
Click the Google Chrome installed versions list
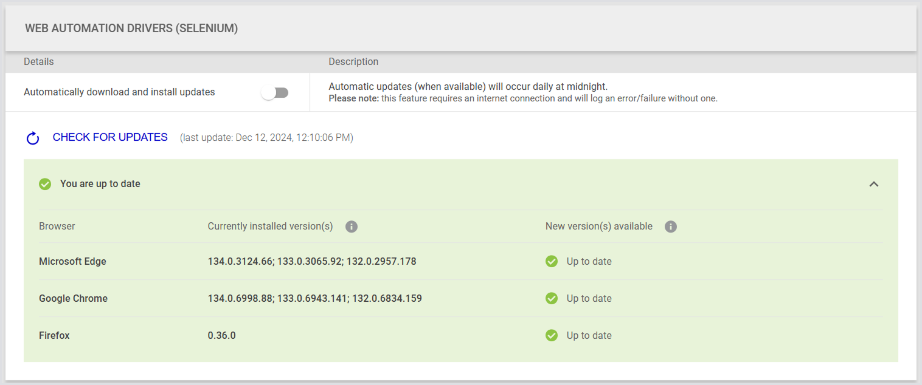click(314, 299)
